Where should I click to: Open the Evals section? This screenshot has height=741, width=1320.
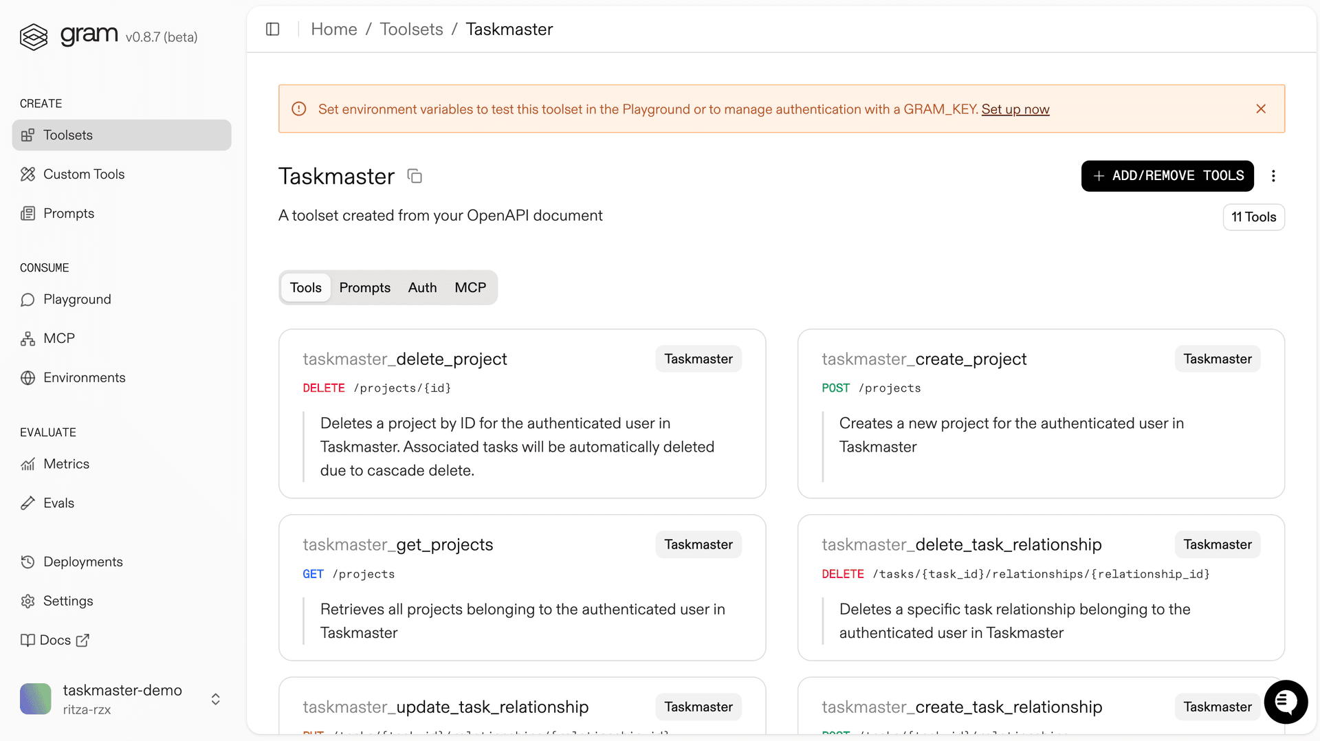point(58,502)
